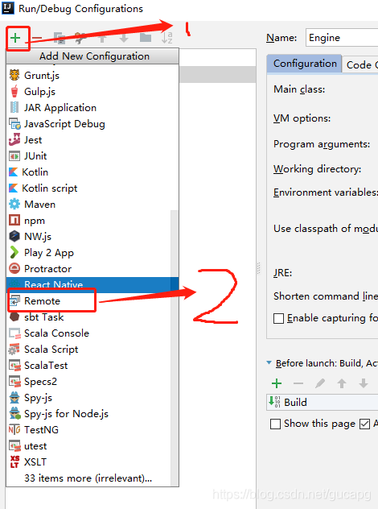Move Before launch task down
Image resolution: width=378 pixels, height=509 pixels.
364,383
